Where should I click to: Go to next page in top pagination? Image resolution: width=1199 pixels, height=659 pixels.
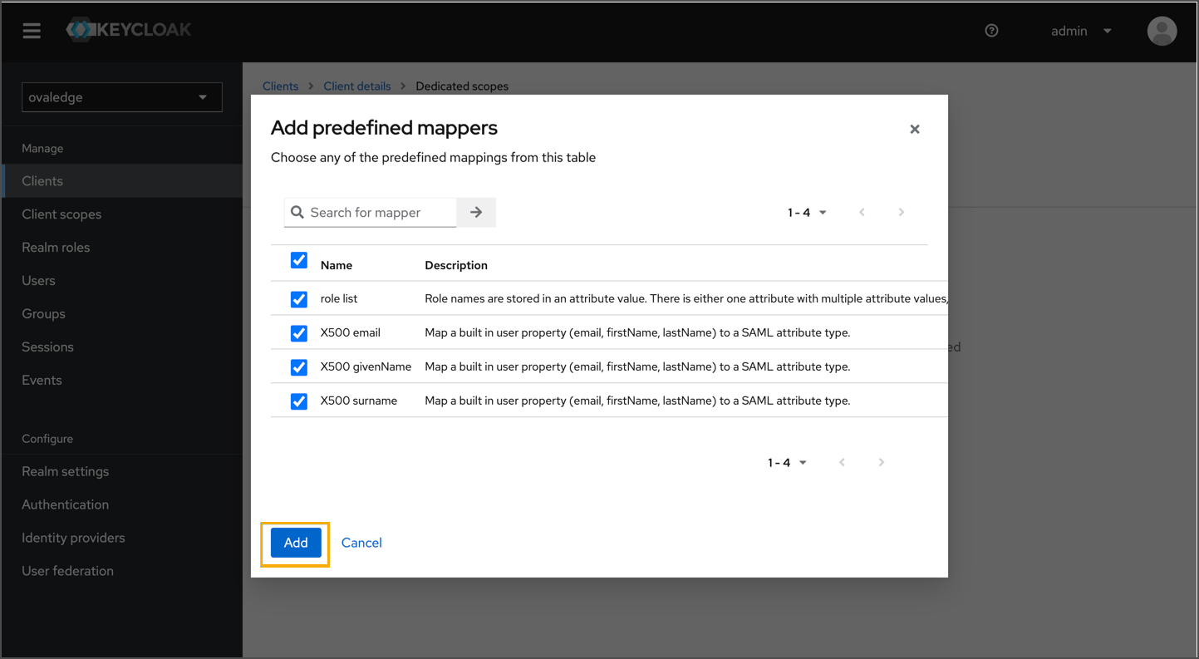tap(901, 213)
